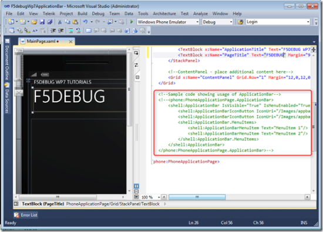Click the designer zoom slider thumb

pyautogui.click(x=18, y=79)
